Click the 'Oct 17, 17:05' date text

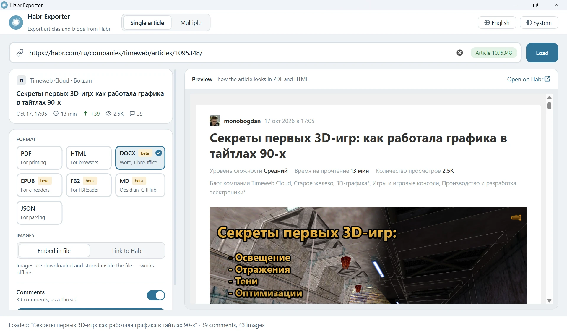[x=32, y=114]
